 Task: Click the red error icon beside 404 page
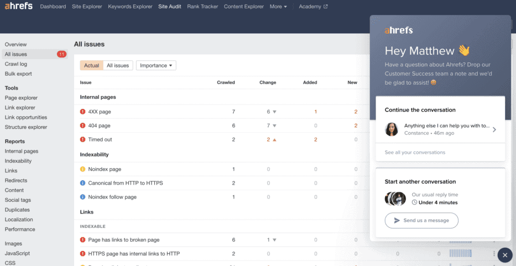pos(82,126)
